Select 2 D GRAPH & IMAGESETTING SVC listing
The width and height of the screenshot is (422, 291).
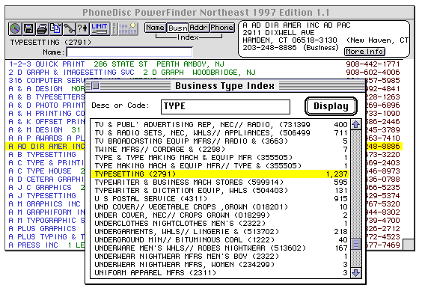coord(204,73)
